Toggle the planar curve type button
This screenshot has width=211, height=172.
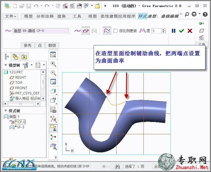(86, 31)
